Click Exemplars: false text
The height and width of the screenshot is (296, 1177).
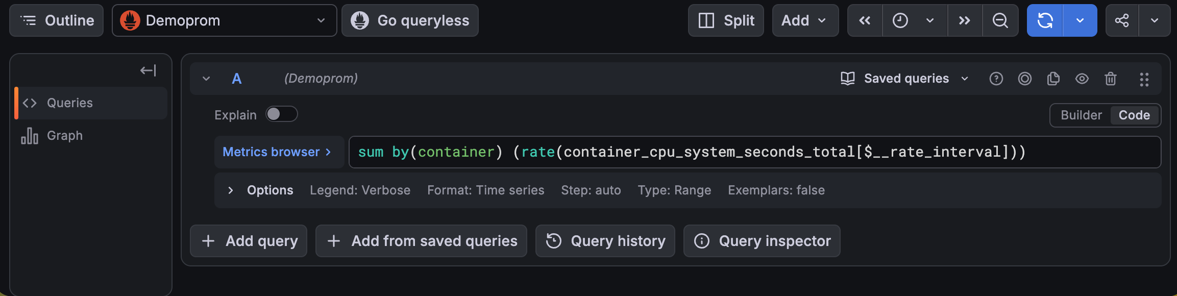[x=776, y=190]
